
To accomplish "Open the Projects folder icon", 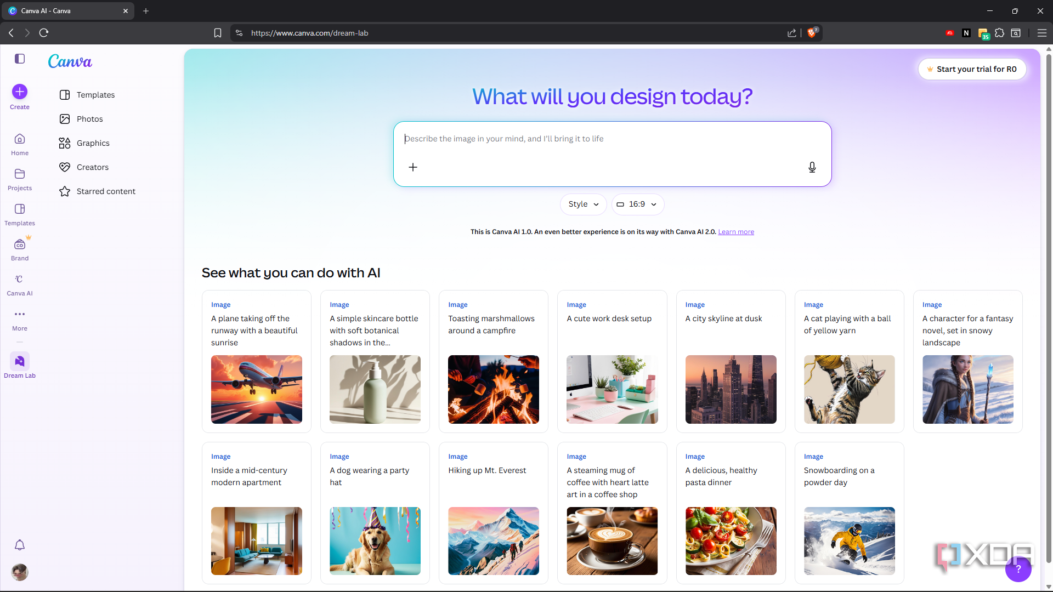I will [20, 174].
